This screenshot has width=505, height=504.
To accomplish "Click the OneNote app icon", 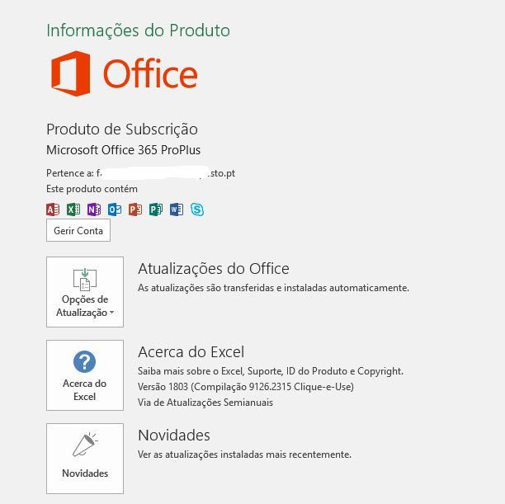I will pos(94,210).
